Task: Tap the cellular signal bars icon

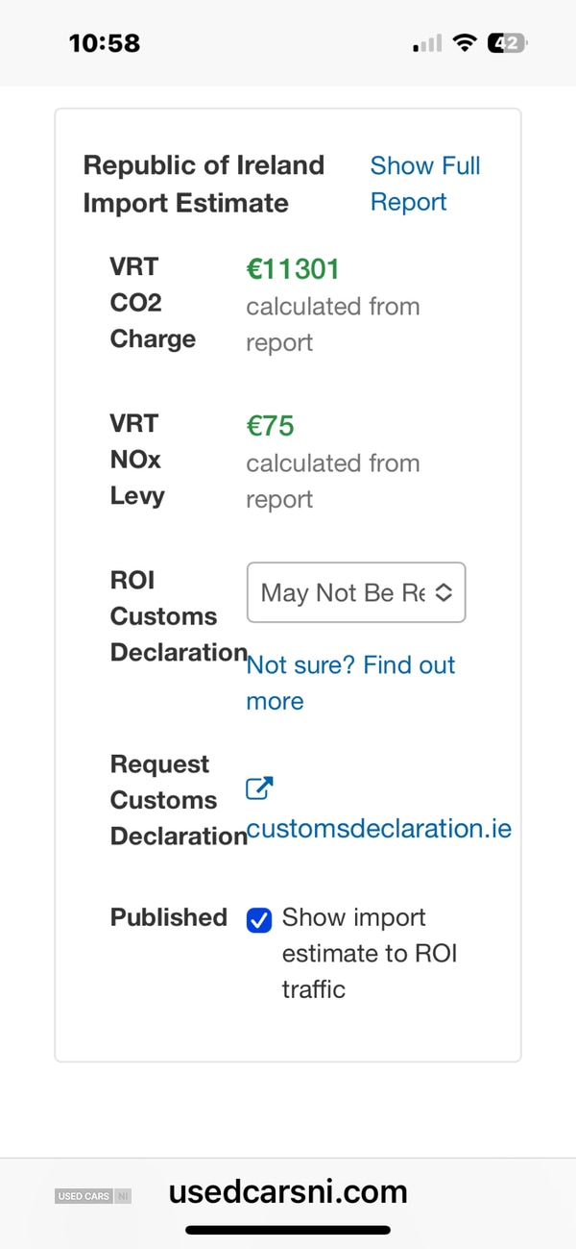Action: 427,43
